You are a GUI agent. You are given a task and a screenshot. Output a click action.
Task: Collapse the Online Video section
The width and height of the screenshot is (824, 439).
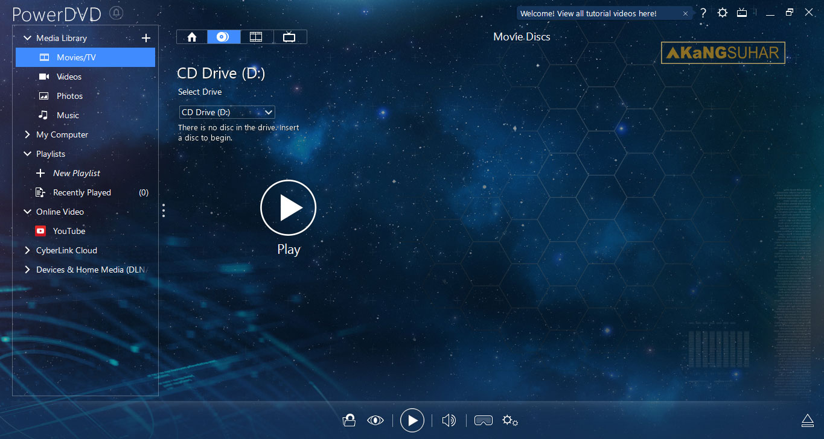point(27,212)
